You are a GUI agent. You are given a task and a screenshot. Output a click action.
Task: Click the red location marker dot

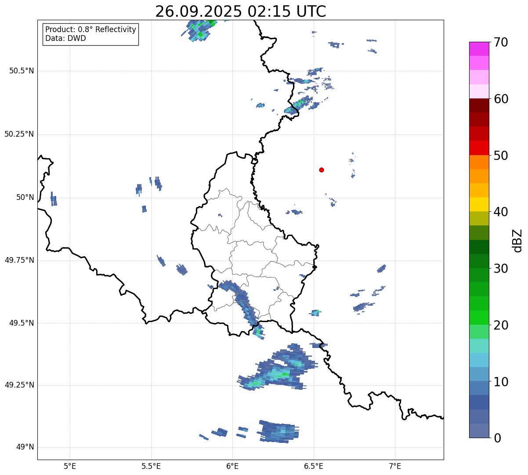[x=322, y=170]
